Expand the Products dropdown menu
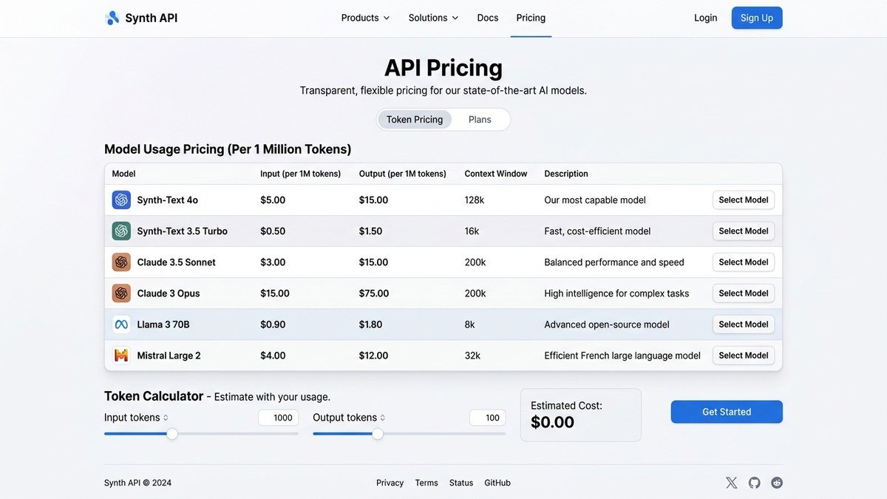Screen dimensions: 887x499 (365, 18)
